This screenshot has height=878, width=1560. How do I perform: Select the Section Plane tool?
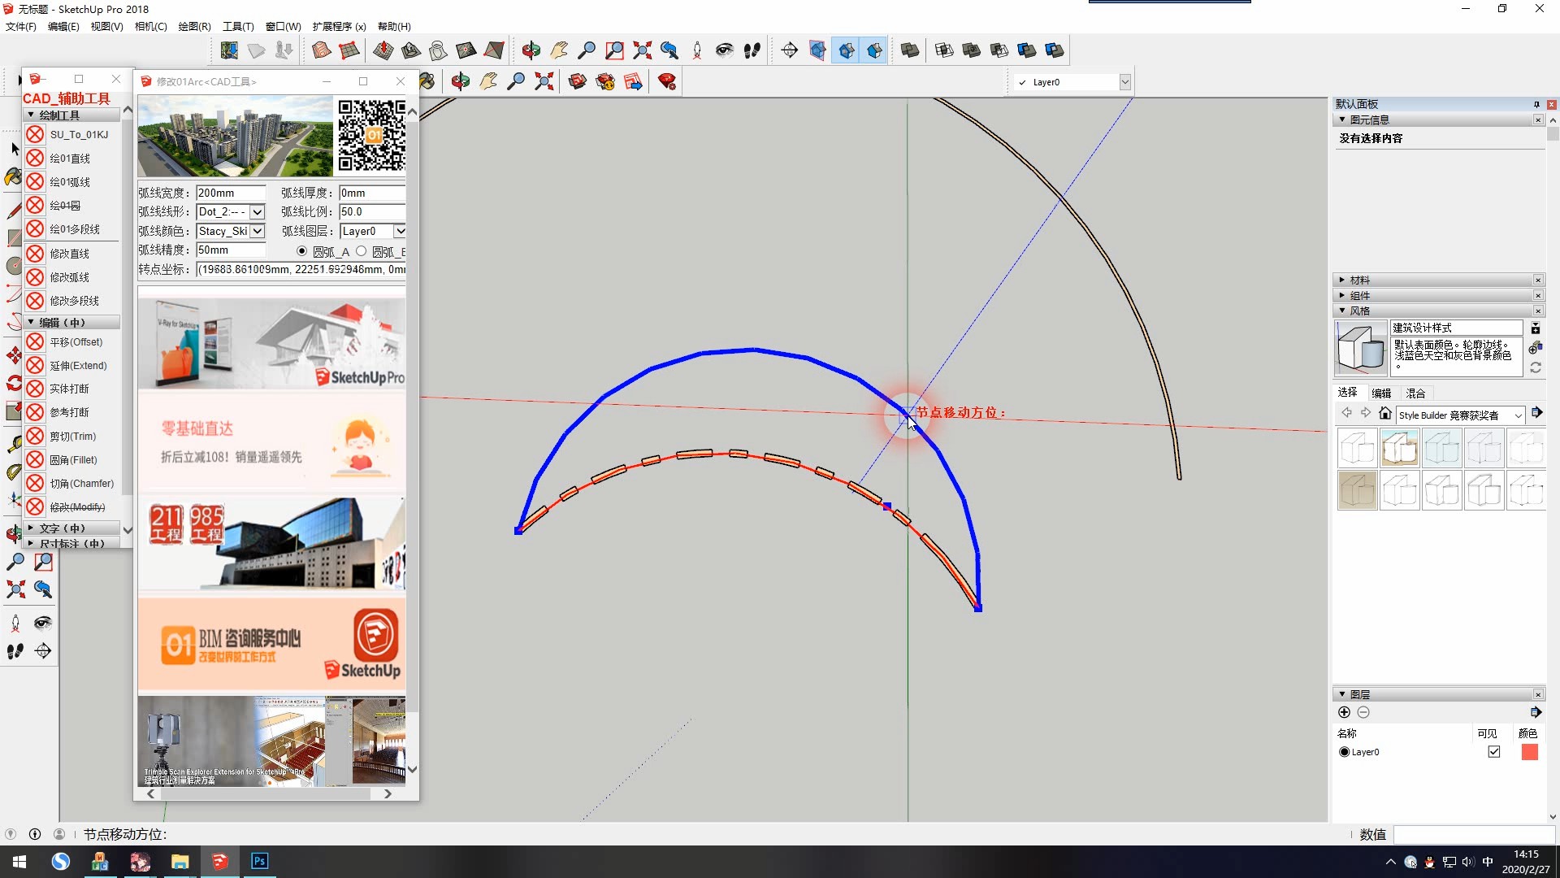[x=790, y=50]
